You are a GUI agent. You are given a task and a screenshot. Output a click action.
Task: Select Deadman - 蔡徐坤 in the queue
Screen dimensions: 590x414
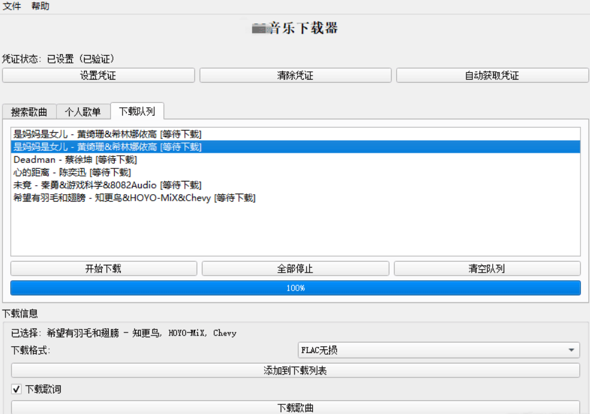tap(75, 160)
